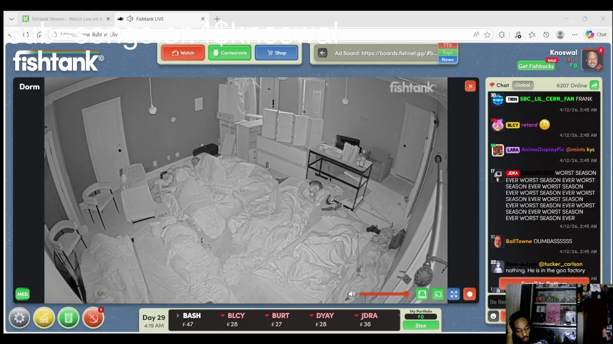Mute the stream volume speaker icon

[x=352, y=294]
